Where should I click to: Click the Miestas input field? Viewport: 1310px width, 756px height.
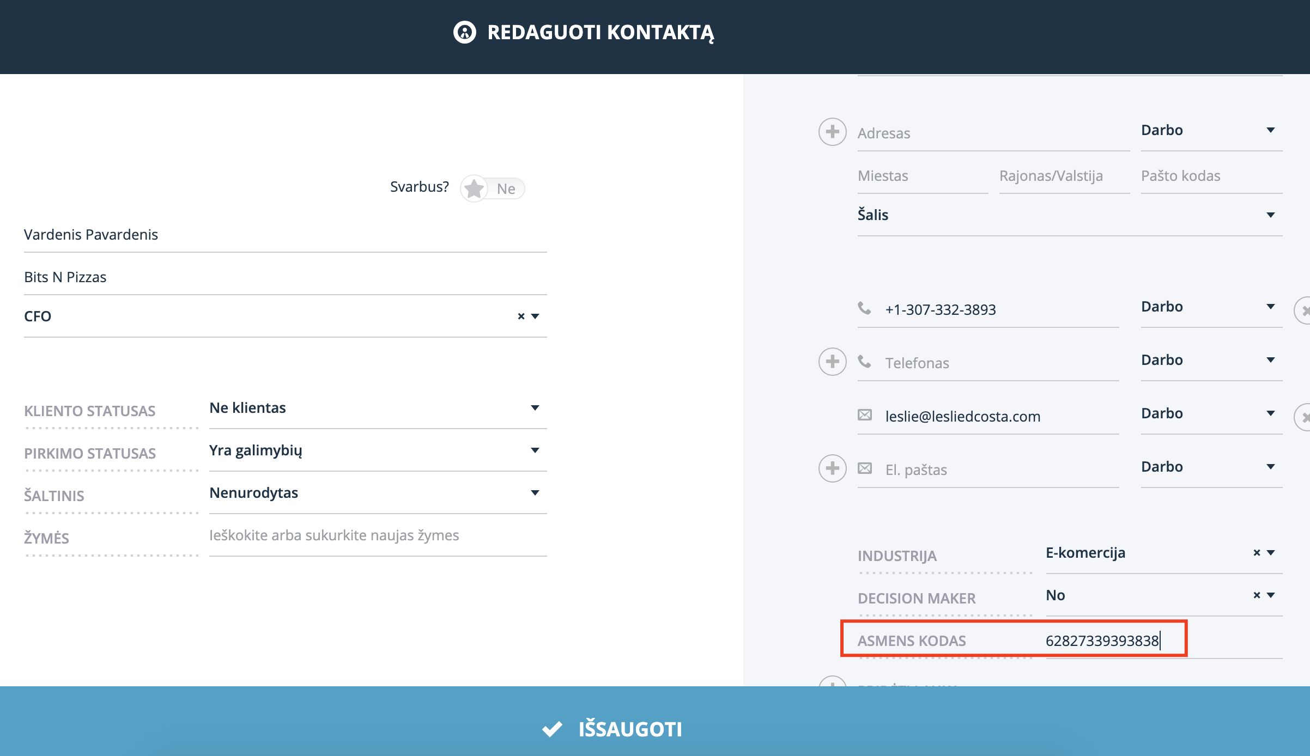(x=923, y=176)
